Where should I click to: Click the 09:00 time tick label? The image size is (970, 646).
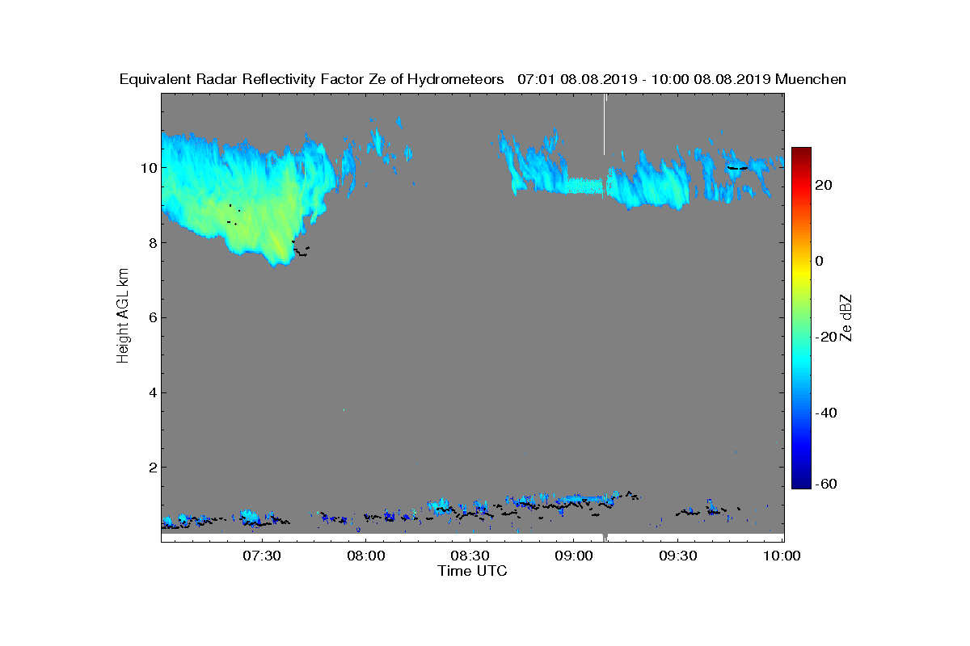pyautogui.click(x=574, y=556)
